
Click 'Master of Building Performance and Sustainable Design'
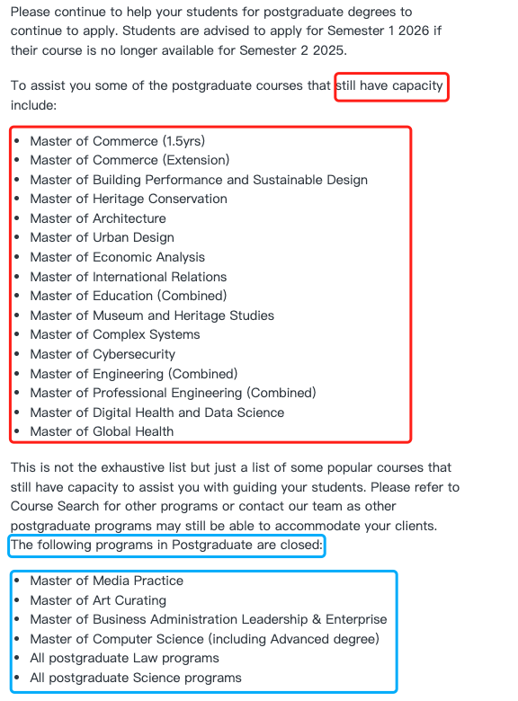click(x=199, y=180)
